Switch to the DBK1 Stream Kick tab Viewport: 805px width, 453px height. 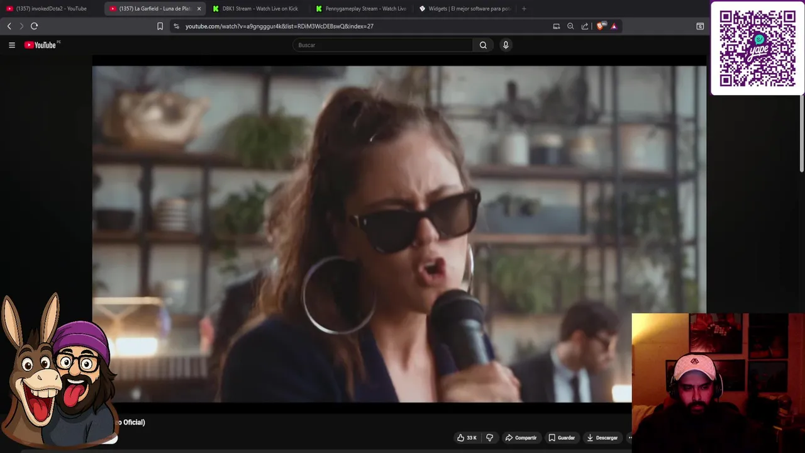coord(257,9)
